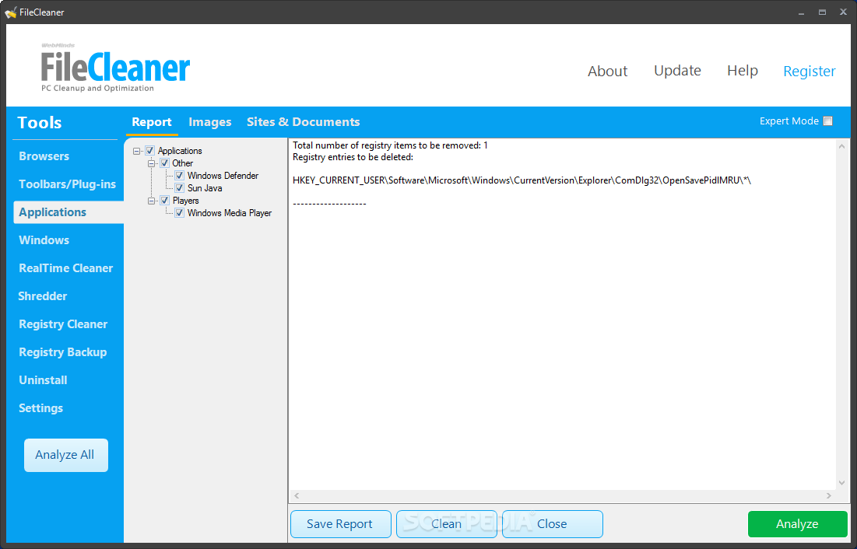Click the FileCleaner logo in the header
Image resolution: width=857 pixels, height=549 pixels.
click(x=115, y=68)
